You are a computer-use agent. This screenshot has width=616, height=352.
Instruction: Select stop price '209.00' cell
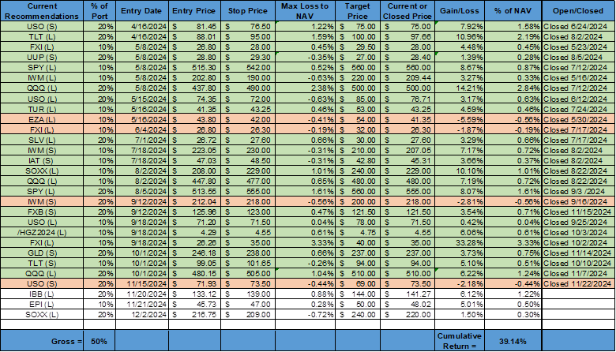[x=248, y=314]
